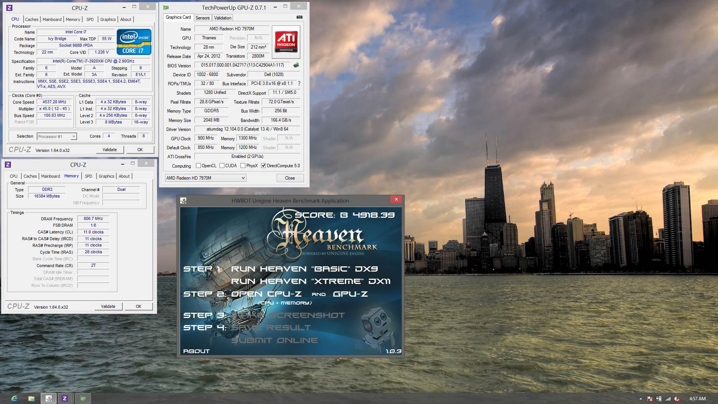Viewport: 718px width, 404px height.
Task: Click the Driver Version field in GPU-Z
Action: pyautogui.click(x=247, y=129)
